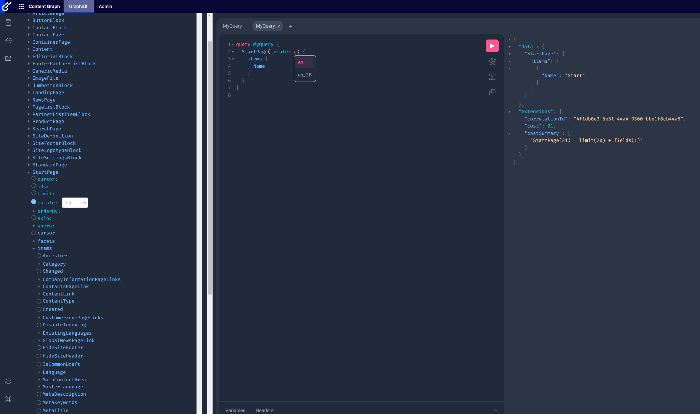
Task: Open the Variables editor section
Action: click(x=235, y=410)
